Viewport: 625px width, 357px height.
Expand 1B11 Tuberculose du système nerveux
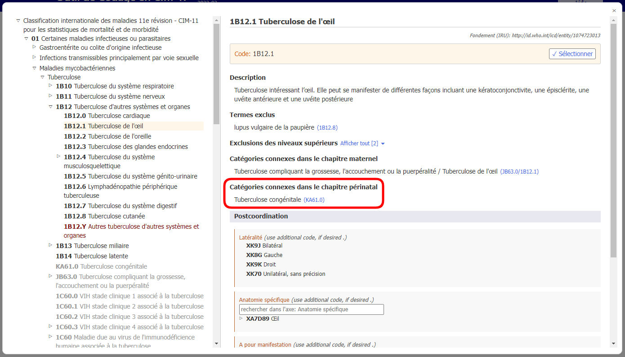tap(50, 96)
